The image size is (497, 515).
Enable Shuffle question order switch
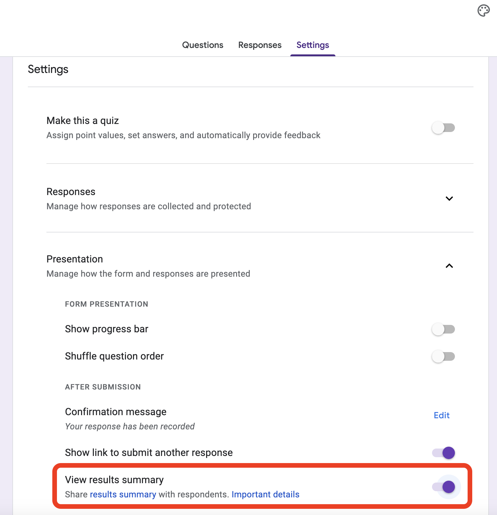point(443,356)
